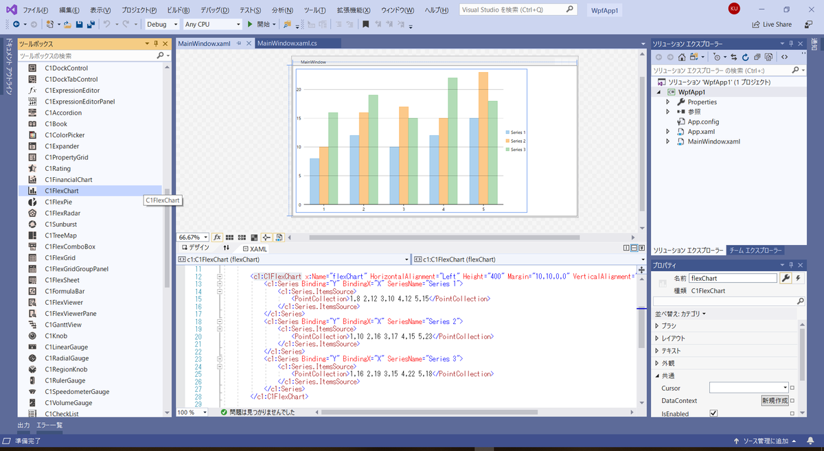Click View Code icon in Solution Explorer
Viewport: 824px width, 451px height.
click(785, 57)
